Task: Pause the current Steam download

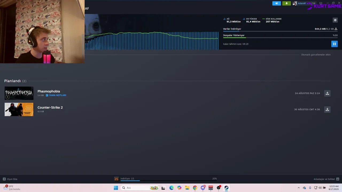Action: pos(334,44)
